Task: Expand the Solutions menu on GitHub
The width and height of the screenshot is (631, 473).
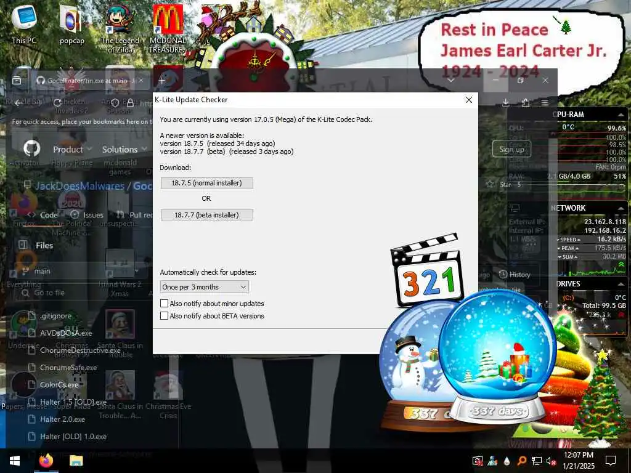Action: pos(124,149)
